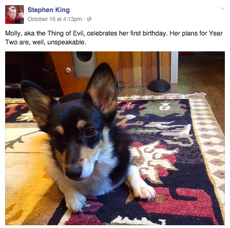This screenshot has width=230, height=228.
Task: Open the corgi photo in the post
Action: (115, 138)
